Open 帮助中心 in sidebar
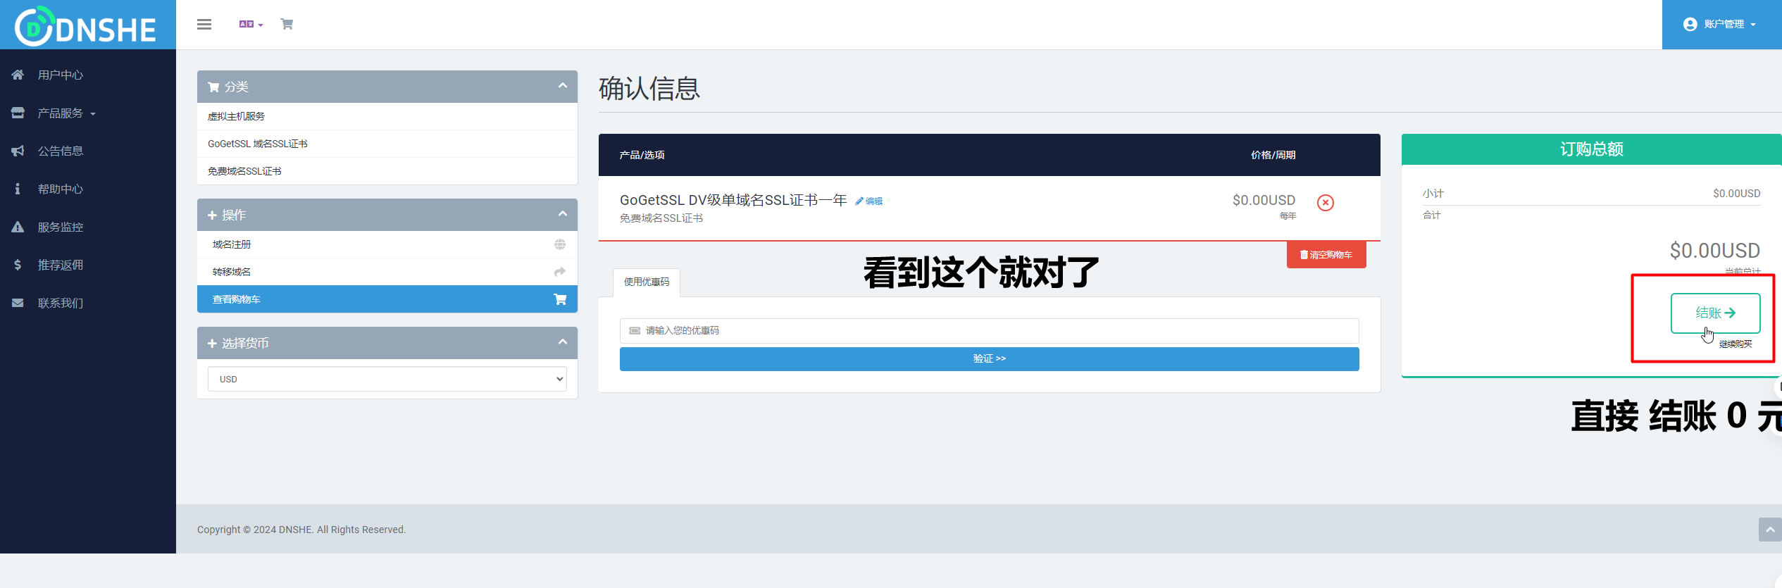 pos(61,189)
